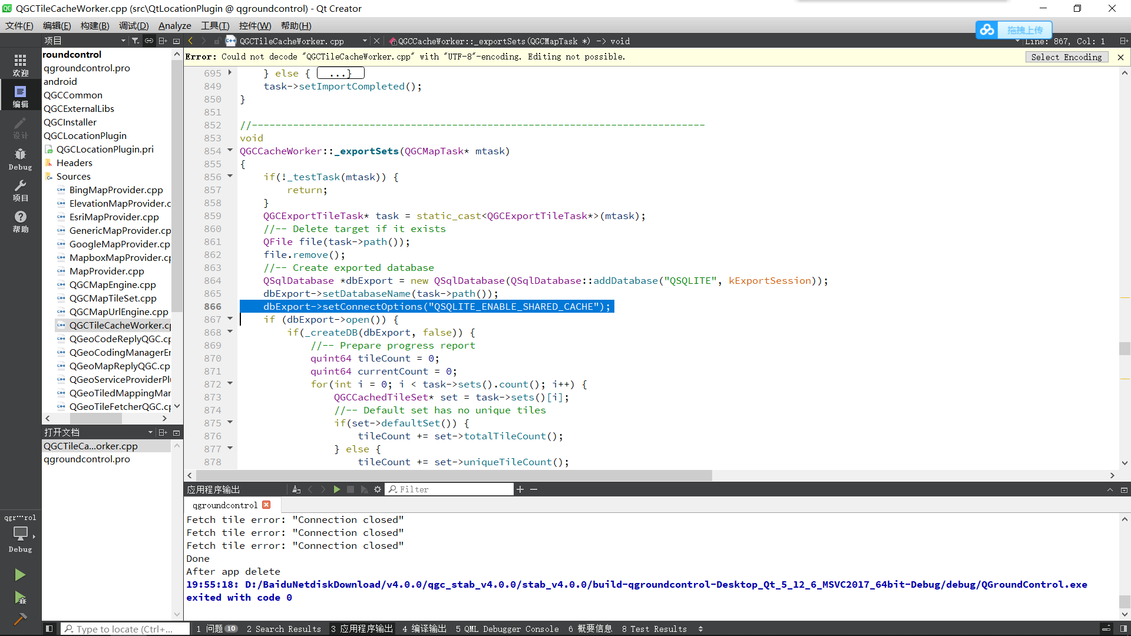Click the project tree filter funnel icon
Screen dimensions: 1131x636
135,41
